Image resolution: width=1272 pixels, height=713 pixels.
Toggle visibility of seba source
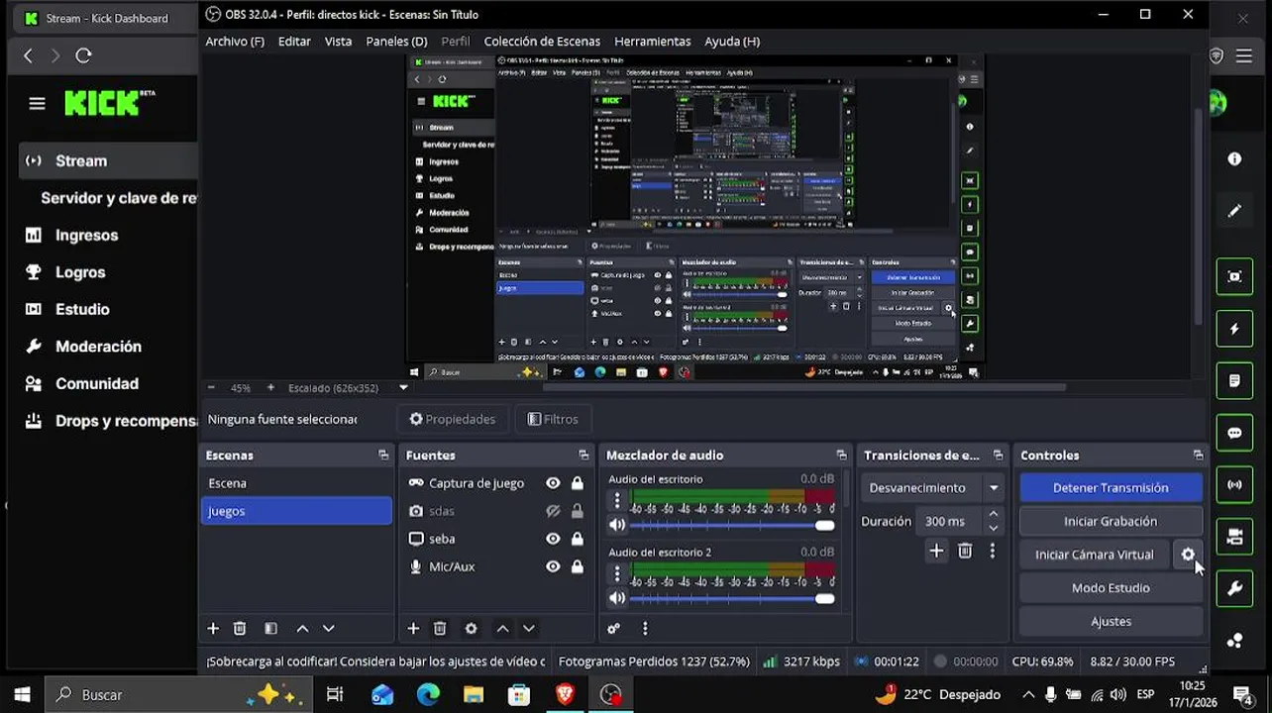tap(553, 539)
